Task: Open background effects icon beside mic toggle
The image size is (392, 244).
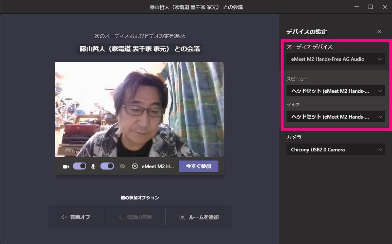Action: click(x=122, y=166)
